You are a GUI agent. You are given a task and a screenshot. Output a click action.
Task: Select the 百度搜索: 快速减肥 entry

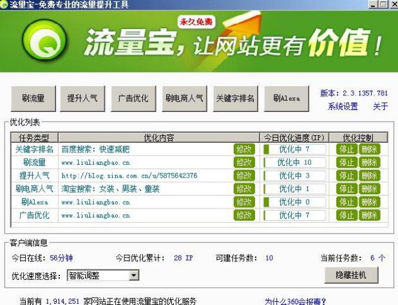click(95, 149)
